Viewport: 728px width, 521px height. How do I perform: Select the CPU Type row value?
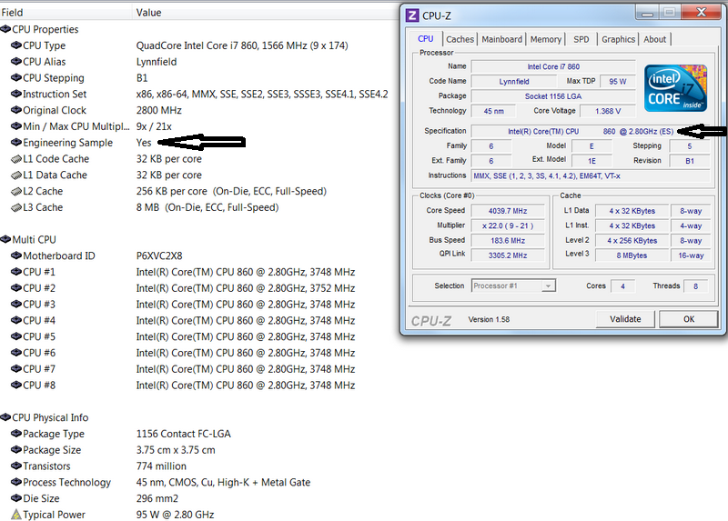[x=242, y=45]
